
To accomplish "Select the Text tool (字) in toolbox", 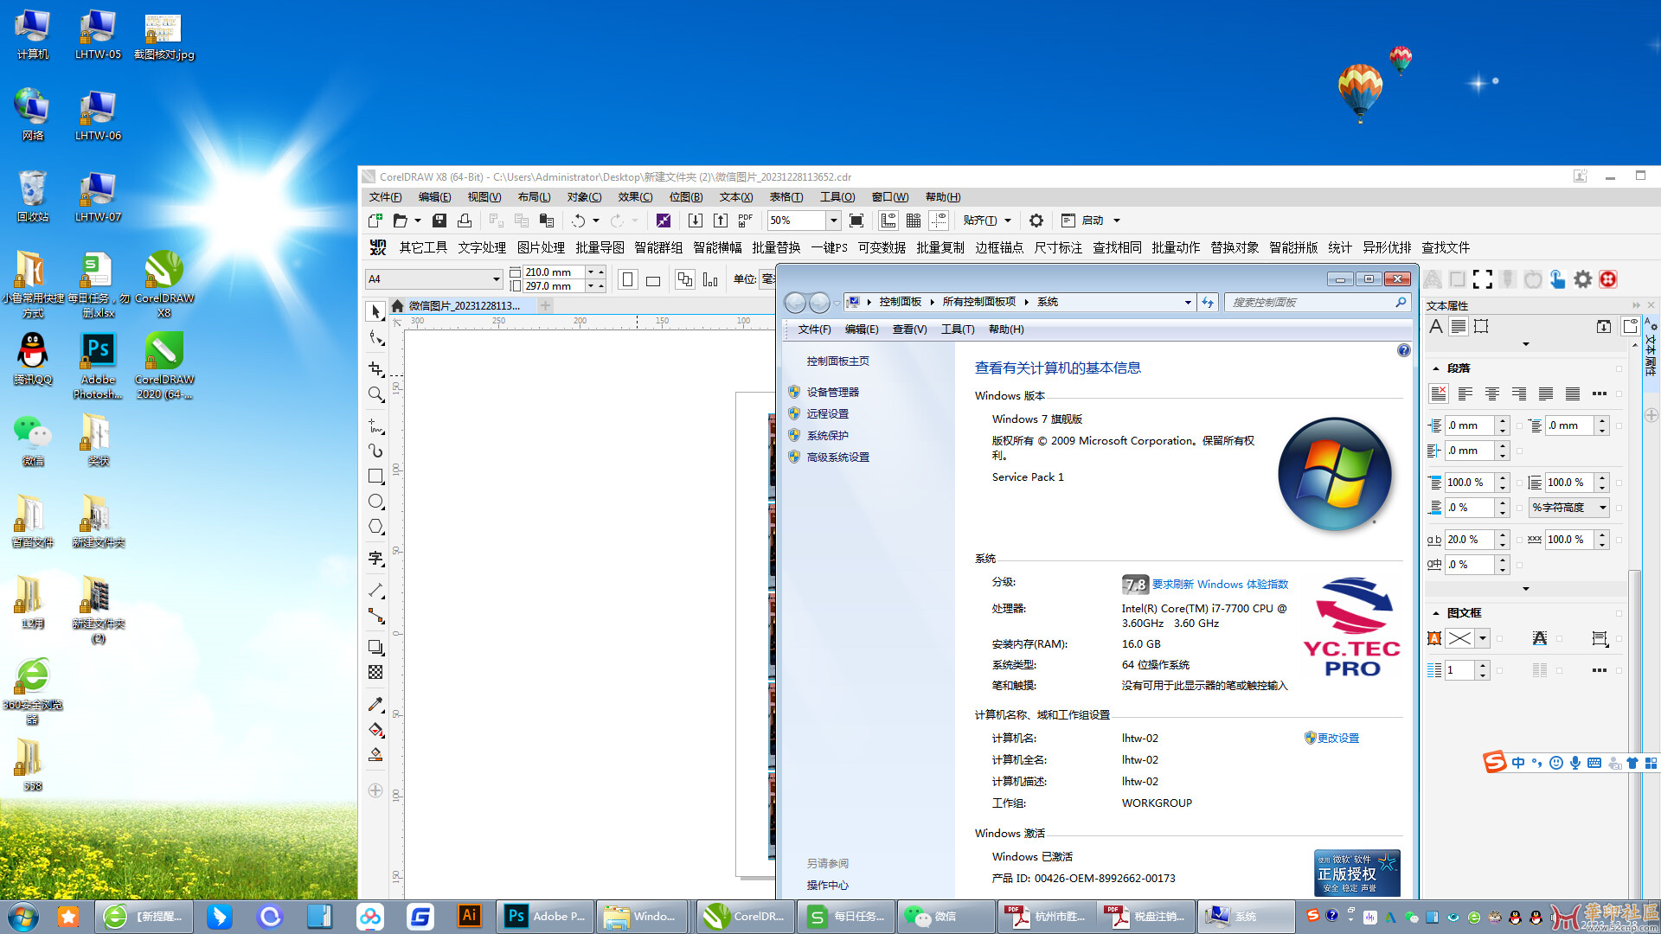I will [375, 558].
